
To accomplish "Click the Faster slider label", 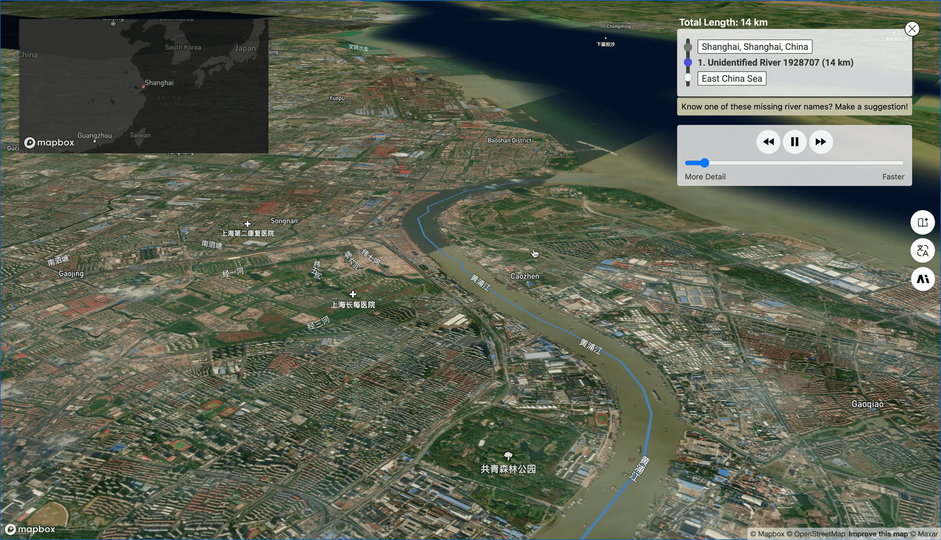I will pyautogui.click(x=893, y=177).
